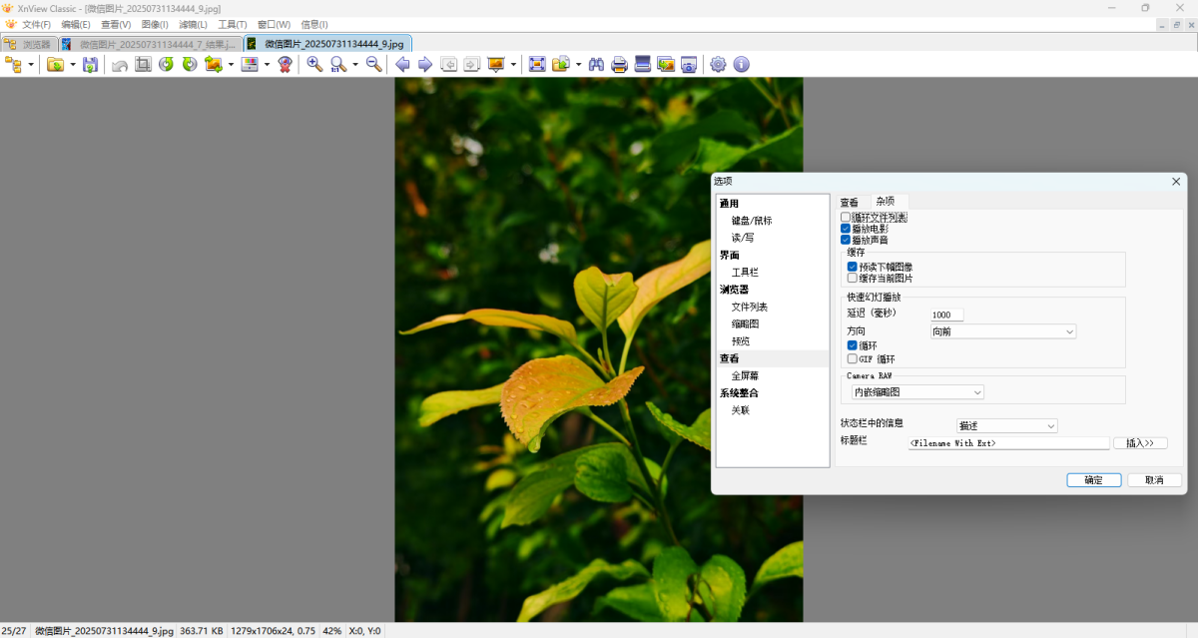Click the 延迟 (毫秒) input field

coord(946,315)
